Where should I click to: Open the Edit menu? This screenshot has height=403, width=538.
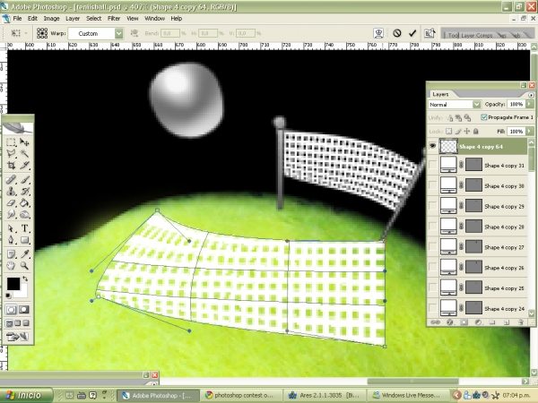tap(32, 19)
